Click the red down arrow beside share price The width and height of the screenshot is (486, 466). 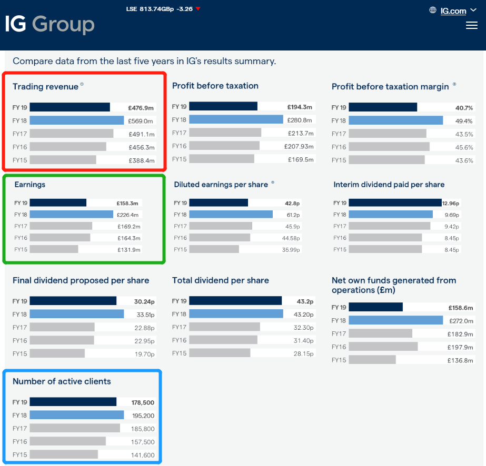[198, 8]
